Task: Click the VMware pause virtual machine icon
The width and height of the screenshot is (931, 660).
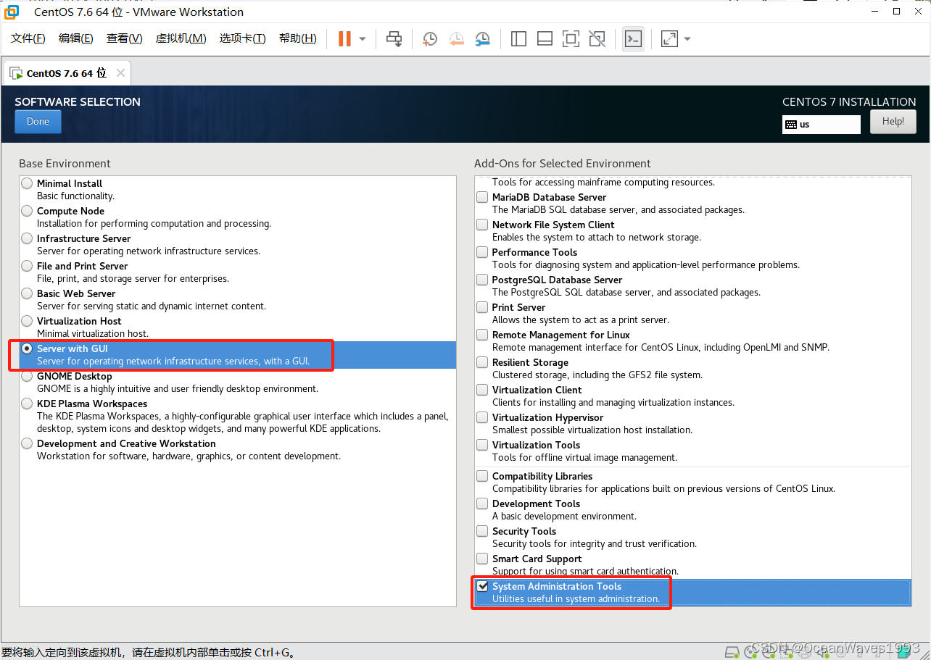Action: [344, 38]
